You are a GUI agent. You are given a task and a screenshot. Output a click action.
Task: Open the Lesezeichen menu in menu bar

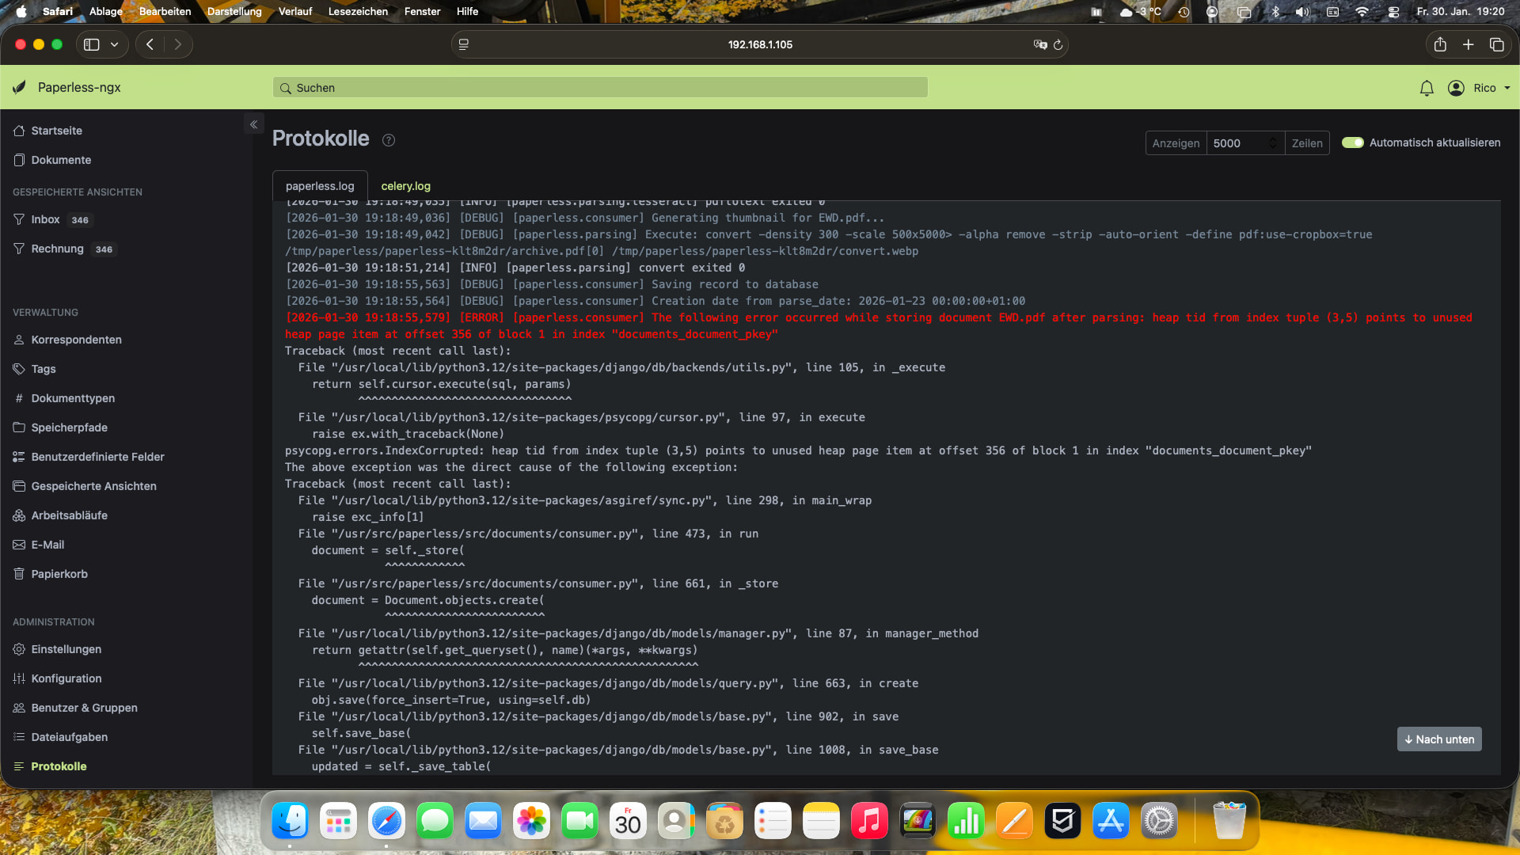[358, 11]
